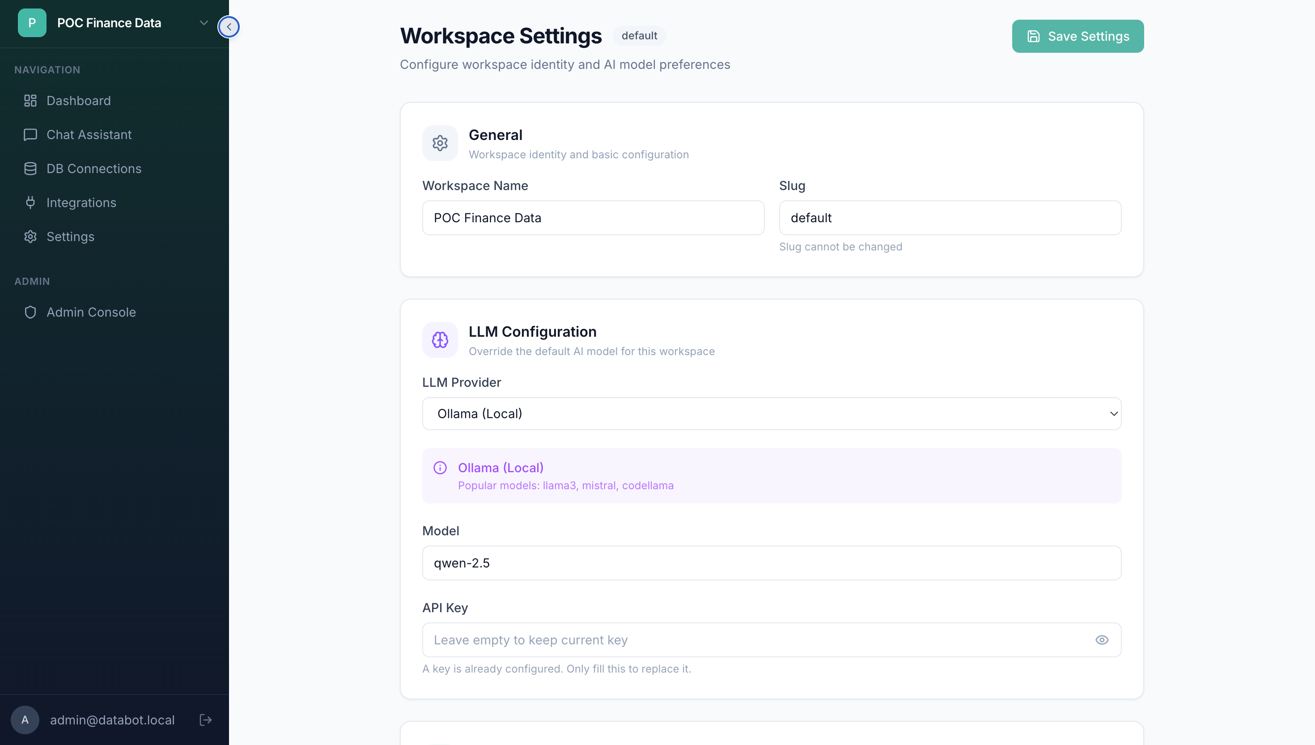Click the 'A key is already configured' hint
This screenshot has height=745, width=1315.
click(x=556, y=669)
